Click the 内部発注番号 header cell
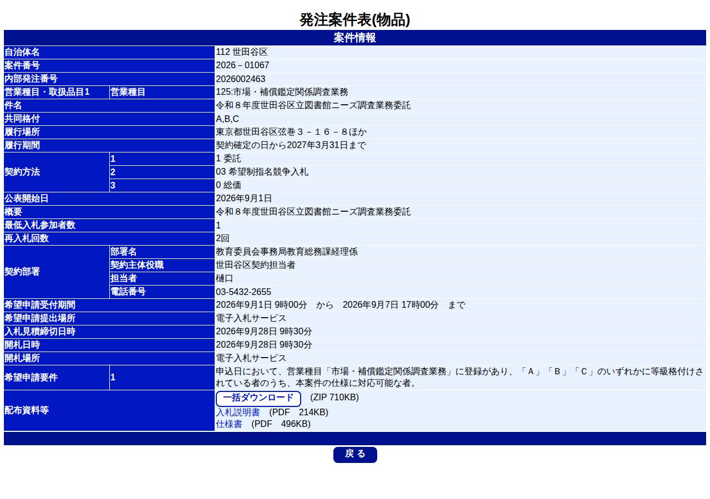Screen dimensions: 710x499 point(109,79)
